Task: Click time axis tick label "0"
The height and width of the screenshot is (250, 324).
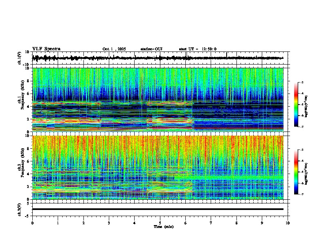Action: (32, 223)
